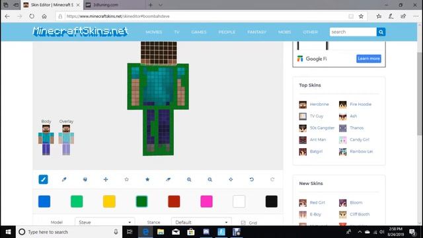Viewport: 423px width, 238px height.
Task: Open the MOVIES category menu
Action: coord(154,32)
